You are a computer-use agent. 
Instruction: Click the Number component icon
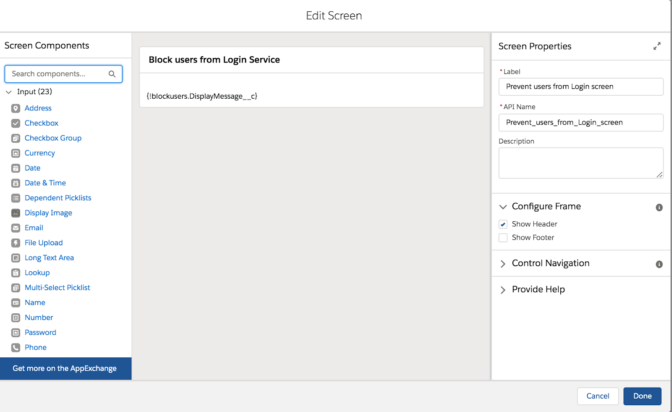[x=16, y=318]
